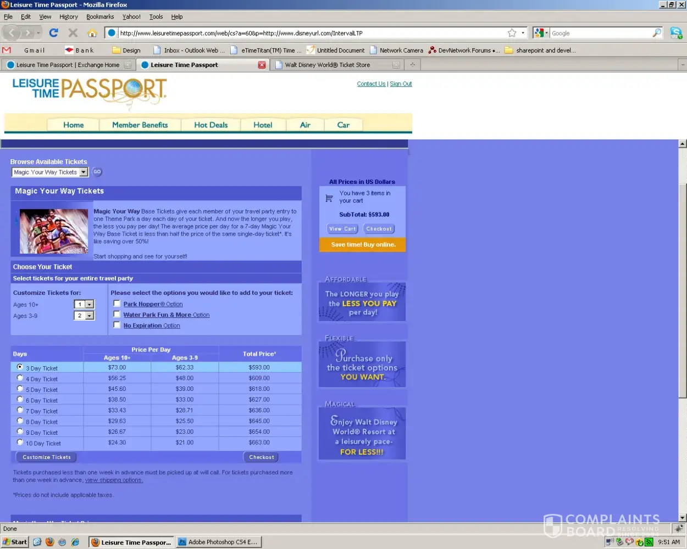Select the 7 Day Ticket radio button

click(20, 410)
